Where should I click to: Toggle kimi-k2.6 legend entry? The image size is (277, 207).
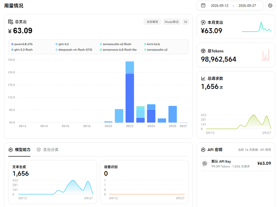pos(152,44)
